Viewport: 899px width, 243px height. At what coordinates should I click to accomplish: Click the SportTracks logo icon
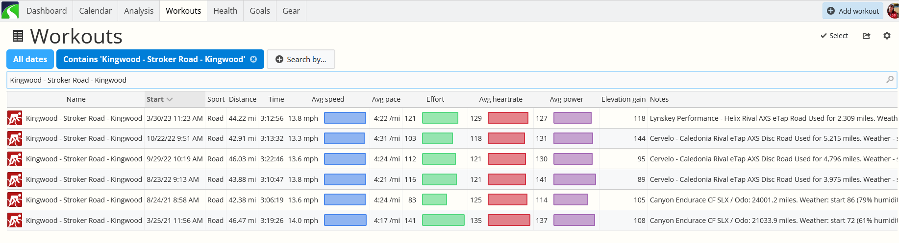coord(10,10)
